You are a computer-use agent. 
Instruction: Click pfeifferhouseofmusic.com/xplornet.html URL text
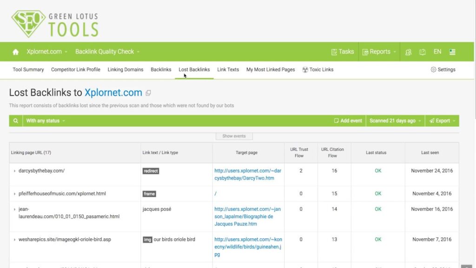62,194
